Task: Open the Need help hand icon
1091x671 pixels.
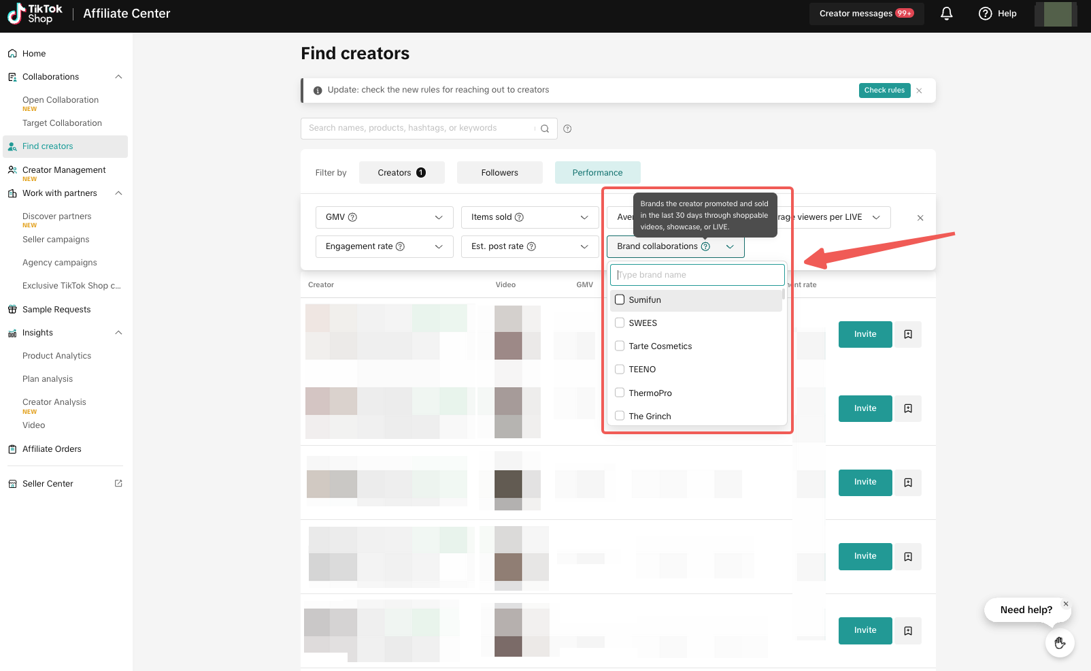Action: pos(1059,642)
